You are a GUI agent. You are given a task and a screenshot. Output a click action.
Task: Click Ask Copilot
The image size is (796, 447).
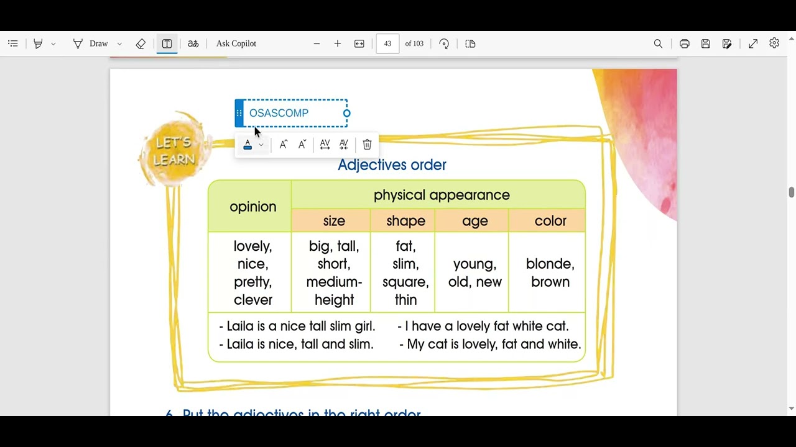tap(236, 43)
